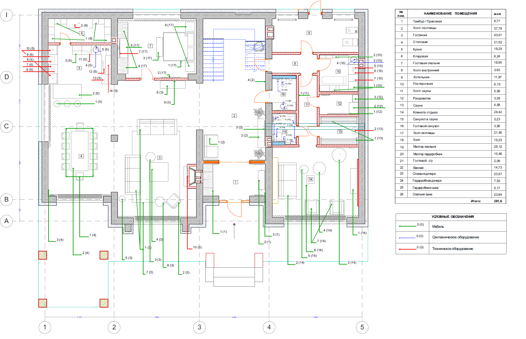Click the callout label '7 (14)'
Image resolution: width=526 pixels, height=339 pixels.
(x=321, y=241)
